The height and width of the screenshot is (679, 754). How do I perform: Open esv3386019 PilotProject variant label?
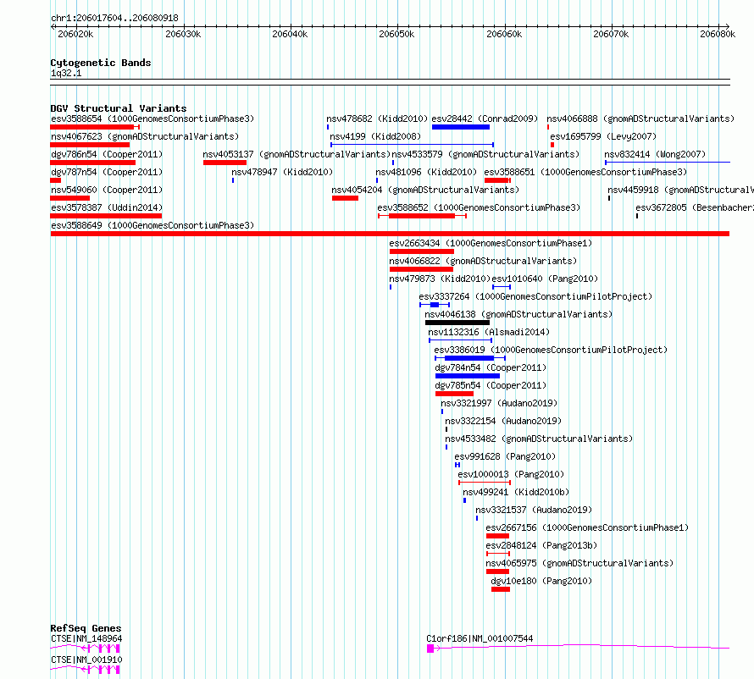tap(551, 350)
